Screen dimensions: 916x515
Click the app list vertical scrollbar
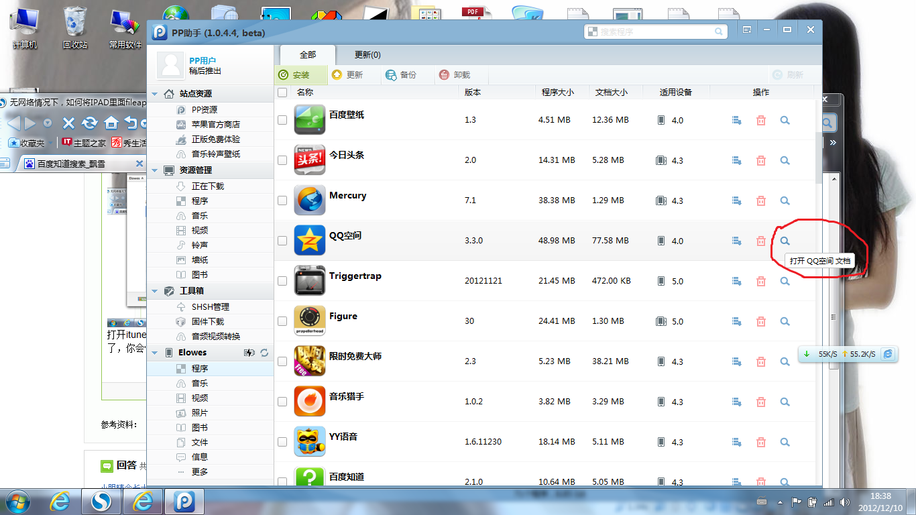coord(818,157)
